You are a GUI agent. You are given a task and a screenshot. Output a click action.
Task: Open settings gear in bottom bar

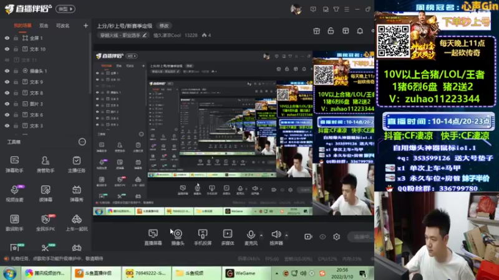click(336, 236)
